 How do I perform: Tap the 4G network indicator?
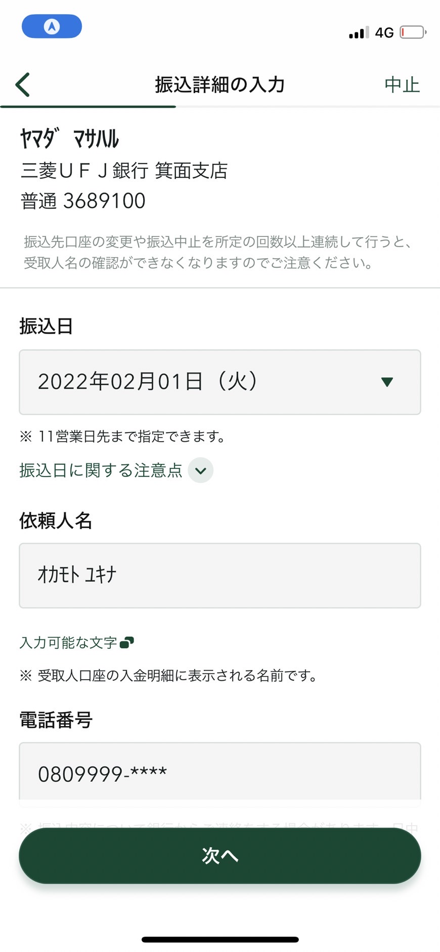[x=384, y=33]
